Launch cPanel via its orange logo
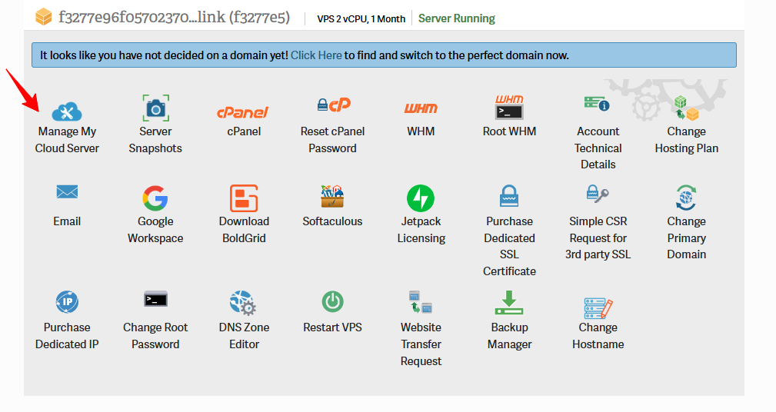 coord(242,112)
